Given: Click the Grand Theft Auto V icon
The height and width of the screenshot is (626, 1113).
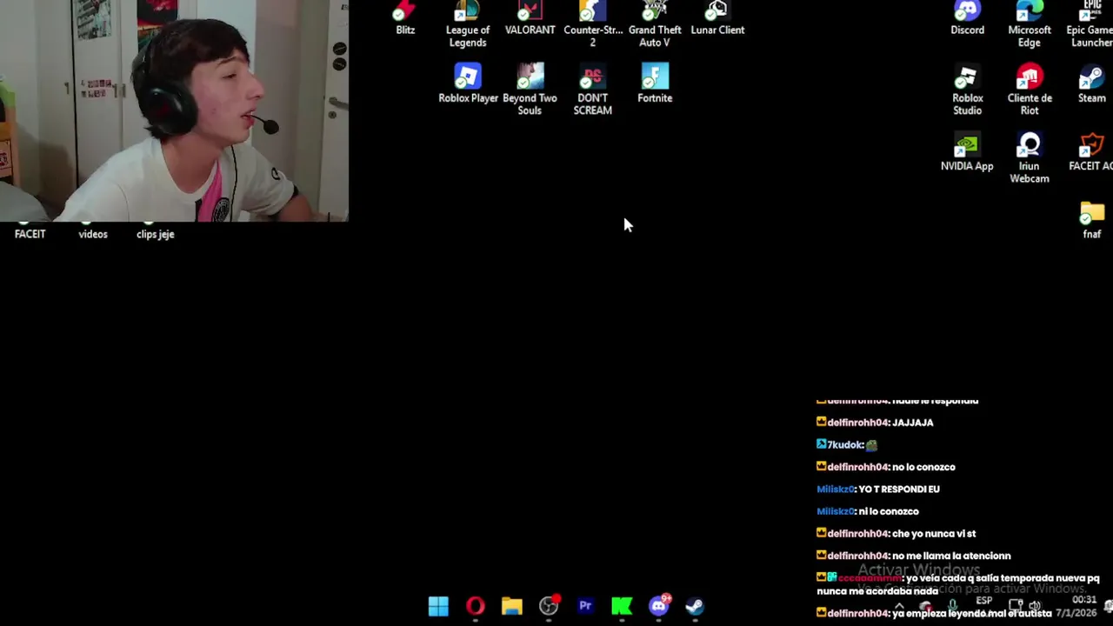Looking at the screenshot, I should (x=655, y=23).
